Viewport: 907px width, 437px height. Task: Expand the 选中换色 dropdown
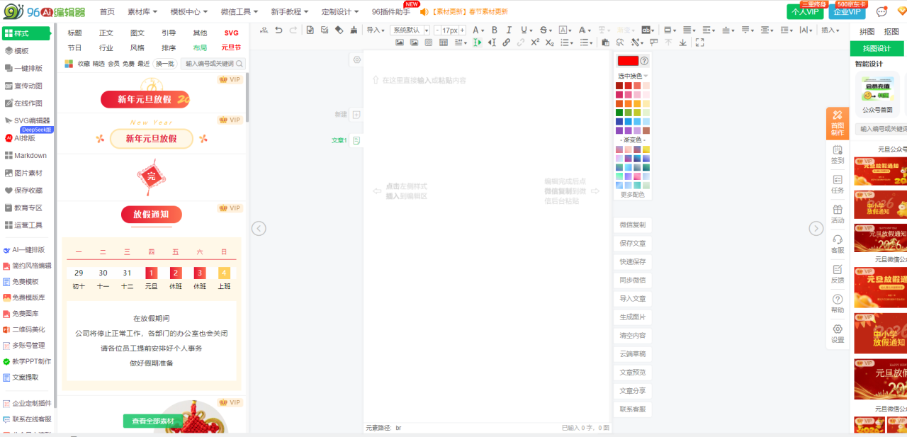tap(633, 76)
